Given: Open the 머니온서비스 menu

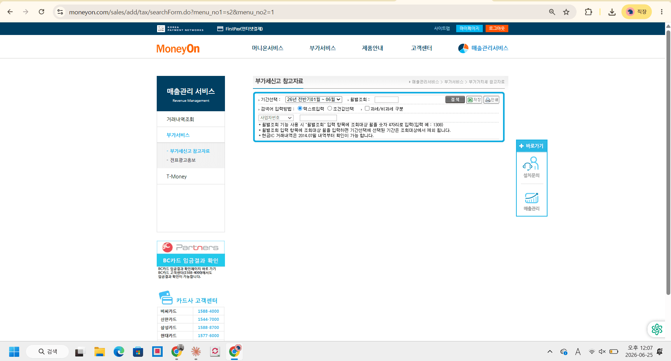Looking at the screenshot, I should pos(268,48).
